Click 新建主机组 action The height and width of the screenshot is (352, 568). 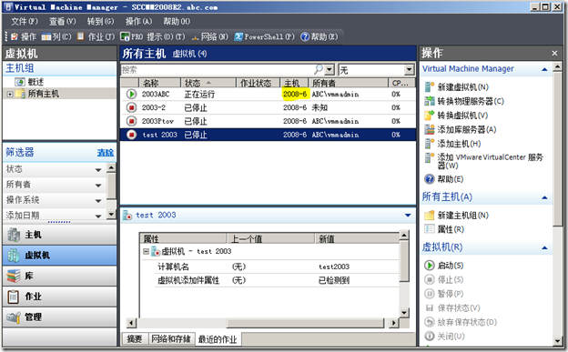(456, 215)
